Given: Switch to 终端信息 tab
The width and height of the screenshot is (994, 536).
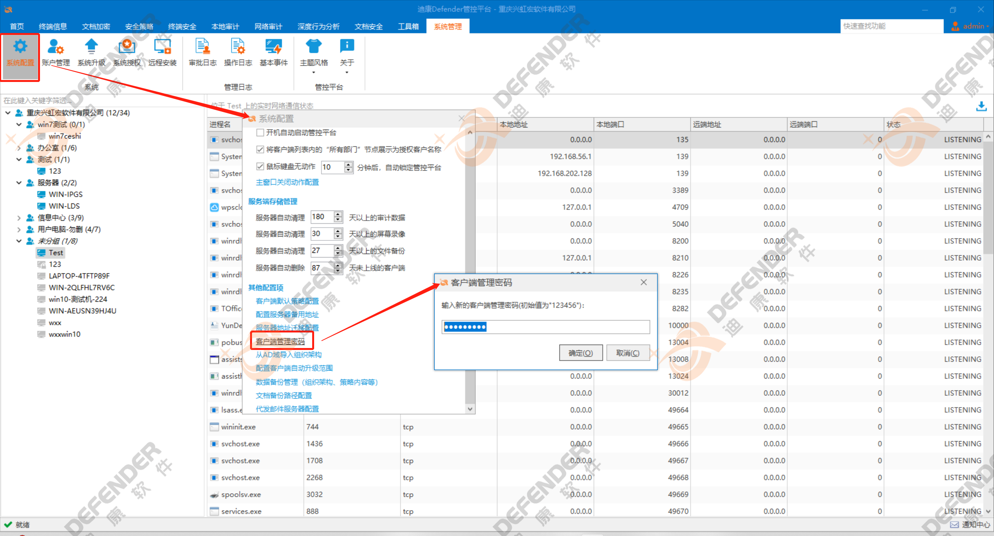Looking at the screenshot, I should pyautogui.click(x=53, y=26).
